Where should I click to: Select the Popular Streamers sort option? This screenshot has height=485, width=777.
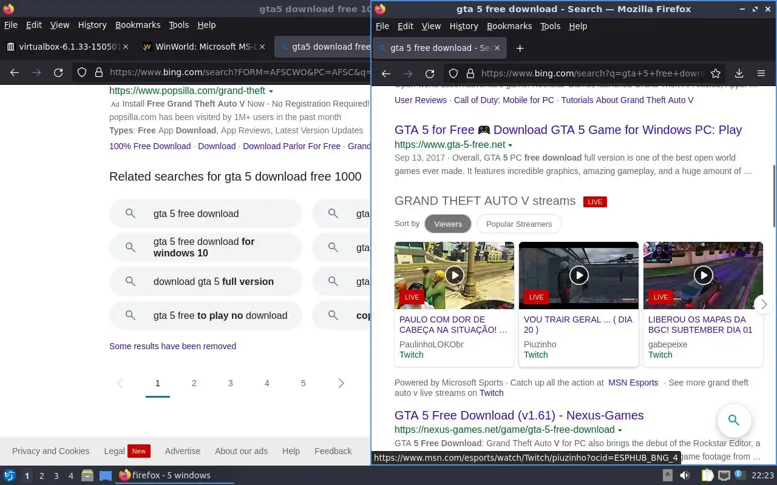pos(519,224)
